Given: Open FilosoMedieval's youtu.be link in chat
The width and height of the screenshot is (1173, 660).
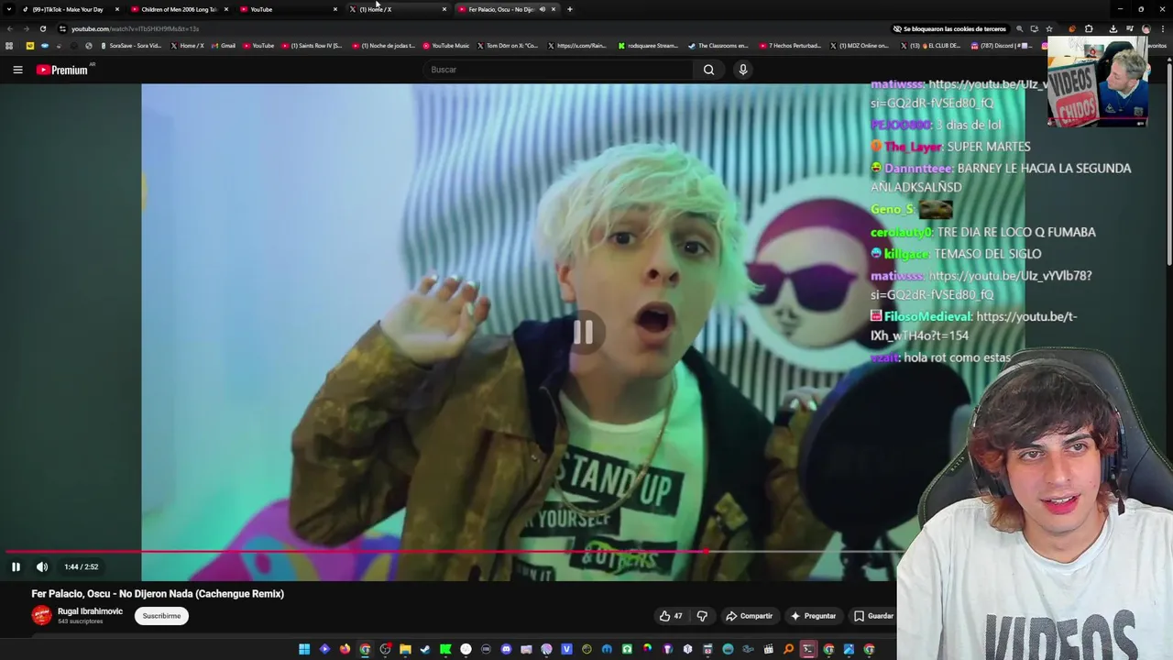Looking at the screenshot, I should point(973,326).
